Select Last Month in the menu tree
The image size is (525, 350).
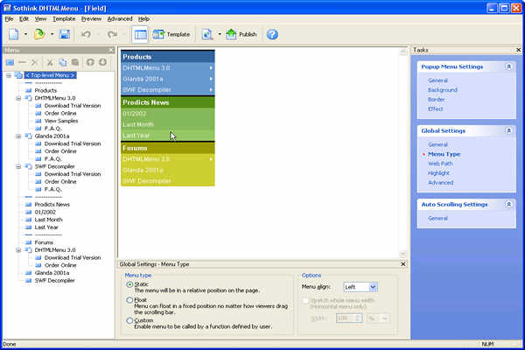tap(48, 220)
